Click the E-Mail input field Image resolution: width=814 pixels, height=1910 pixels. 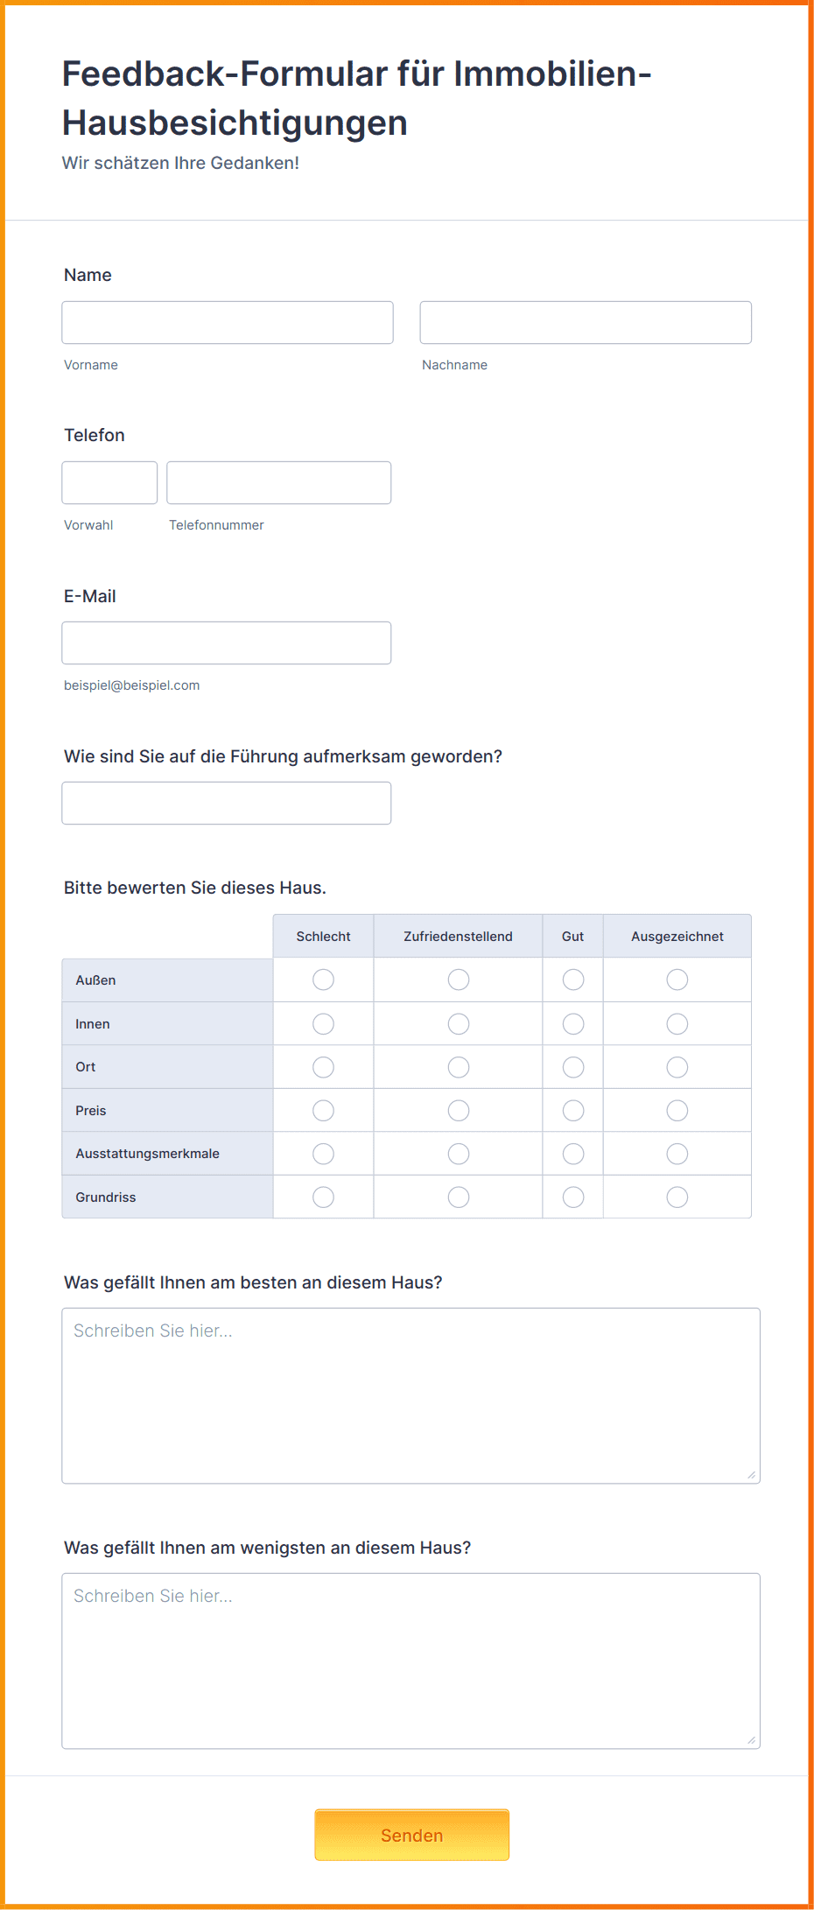227,643
